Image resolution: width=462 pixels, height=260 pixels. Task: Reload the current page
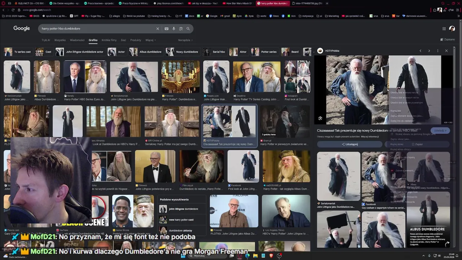click(13, 10)
